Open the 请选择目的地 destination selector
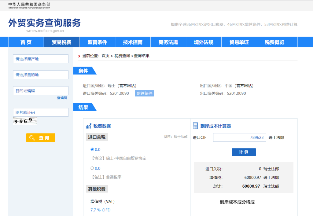Viewport: 313px width, 216px height. 41,75
